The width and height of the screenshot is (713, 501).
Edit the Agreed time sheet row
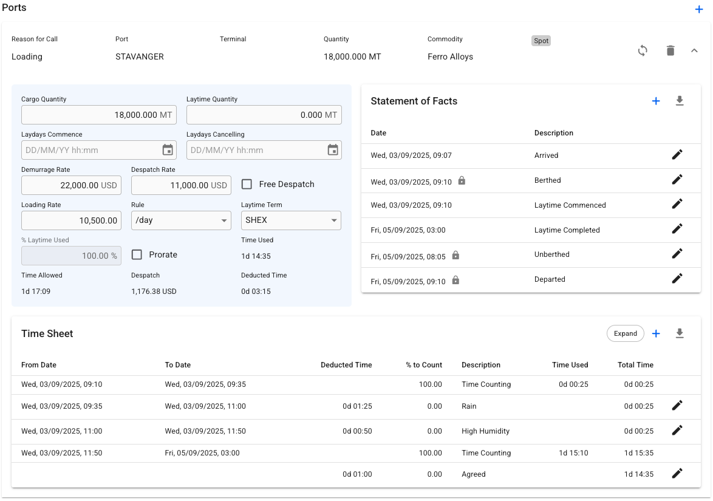[x=677, y=474]
